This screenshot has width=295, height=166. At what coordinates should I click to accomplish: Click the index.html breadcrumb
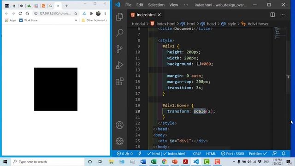(165, 24)
